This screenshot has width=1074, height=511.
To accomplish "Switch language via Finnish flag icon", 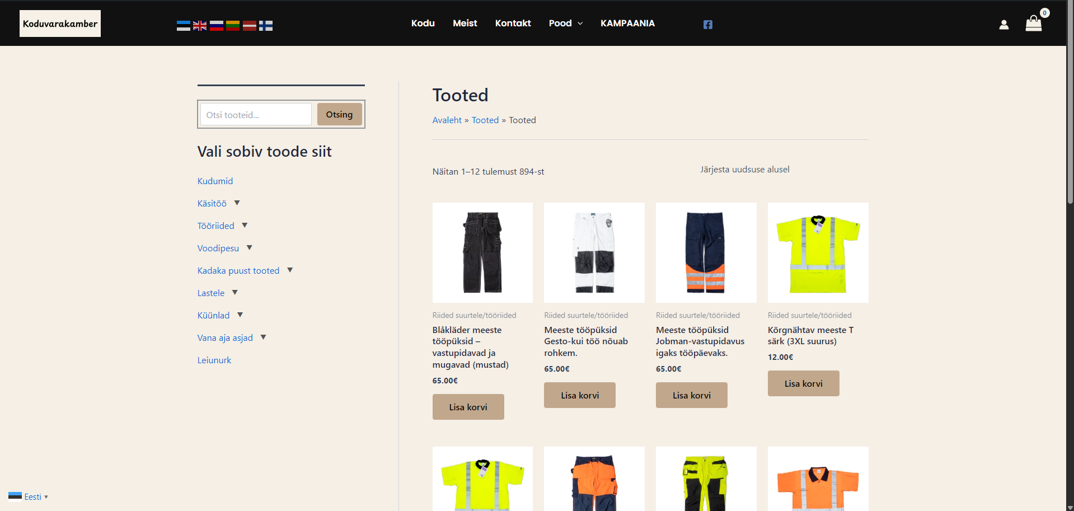I will point(266,26).
